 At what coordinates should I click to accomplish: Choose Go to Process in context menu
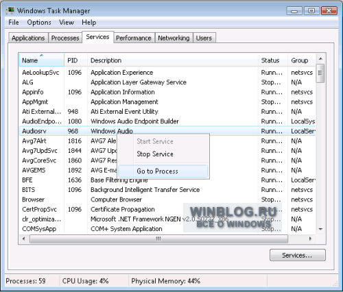point(163,171)
